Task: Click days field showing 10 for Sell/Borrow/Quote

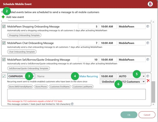Action: 88,60
